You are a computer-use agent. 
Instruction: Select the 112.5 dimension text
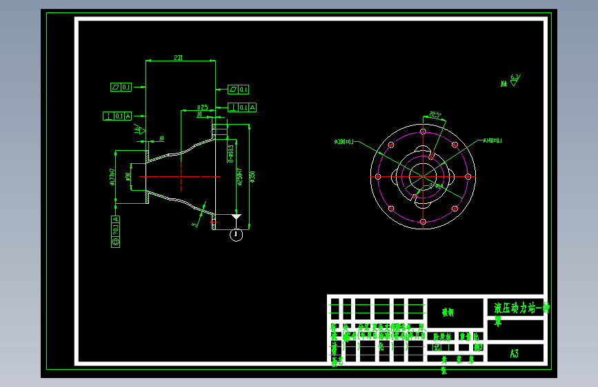coord(203,107)
